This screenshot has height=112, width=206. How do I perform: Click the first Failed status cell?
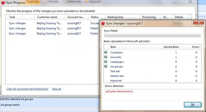point(94,28)
